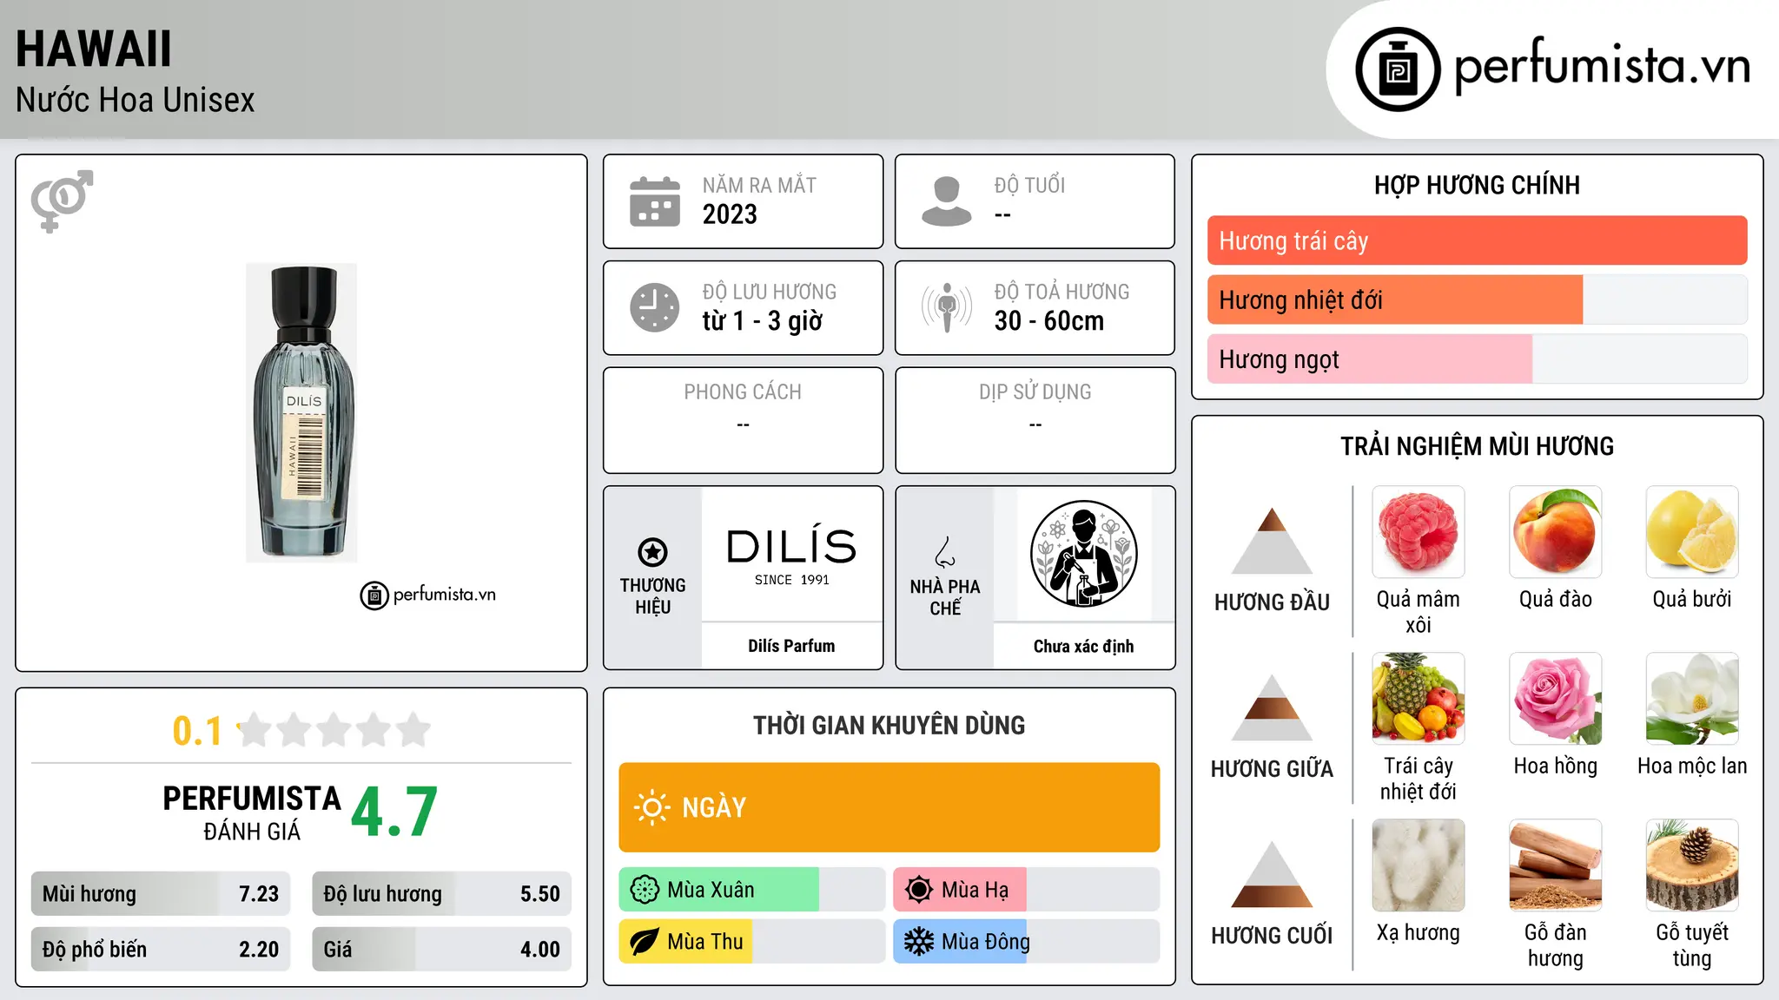Click the Giá 4.00 score bar
The height and width of the screenshot is (1000, 1779).
point(441,950)
